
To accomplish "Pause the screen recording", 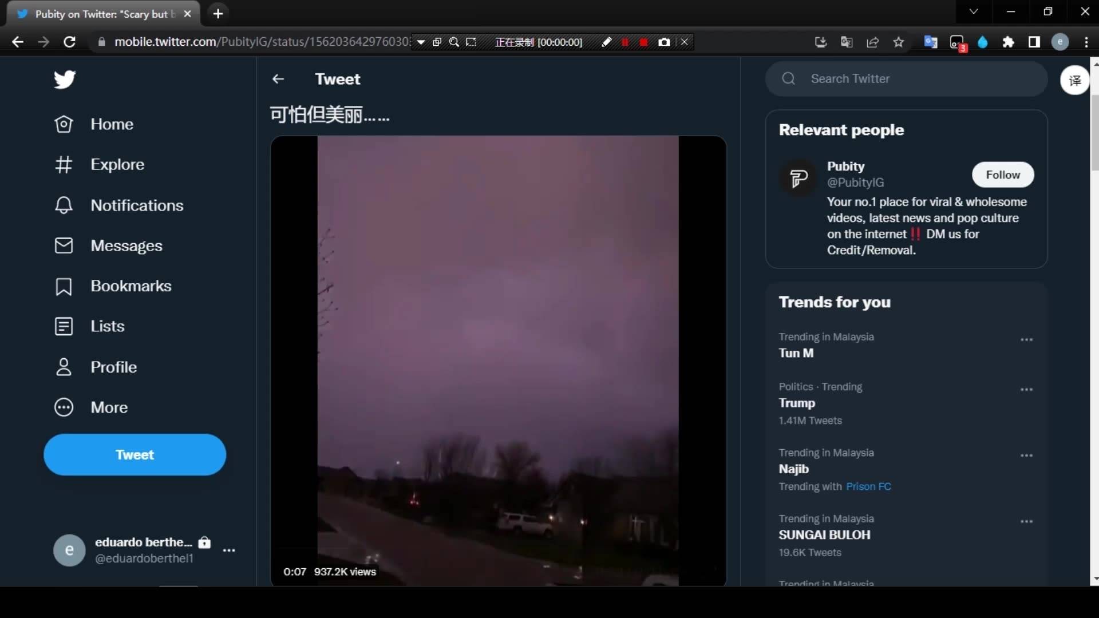I will click(x=625, y=42).
